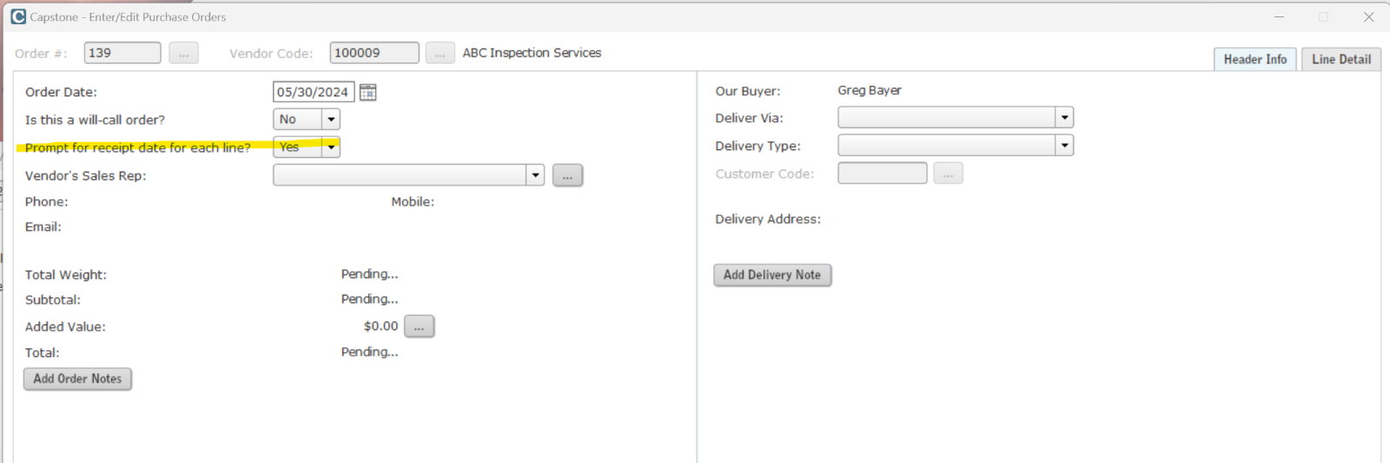The height and width of the screenshot is (463, 1390).
Task: Click the Order # input field
Action: point(122,53)
